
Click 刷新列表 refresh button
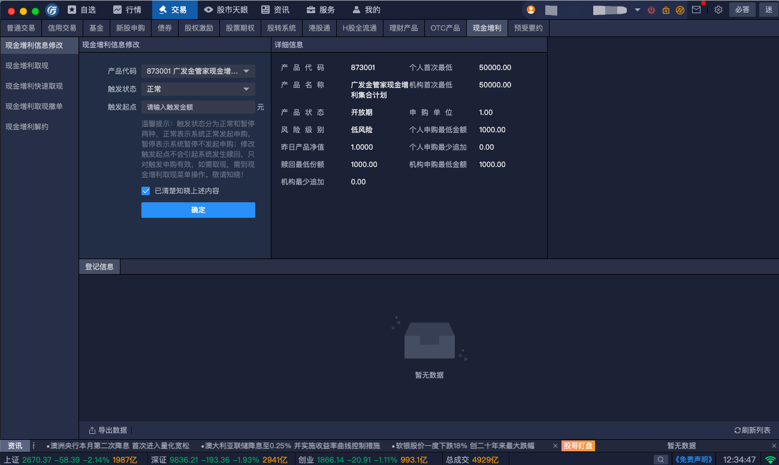(753, 430)
